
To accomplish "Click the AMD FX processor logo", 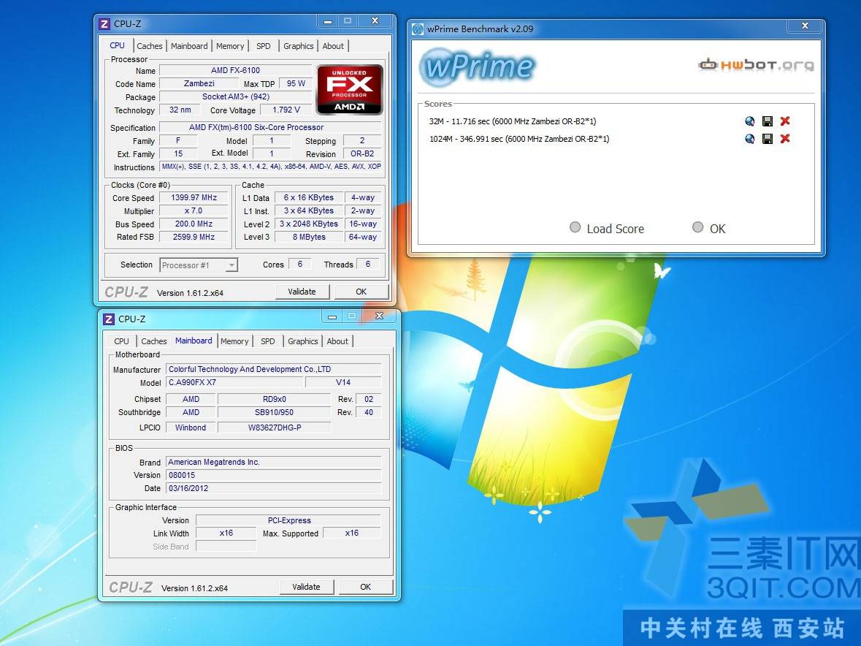I will click(x=349, y=90).
